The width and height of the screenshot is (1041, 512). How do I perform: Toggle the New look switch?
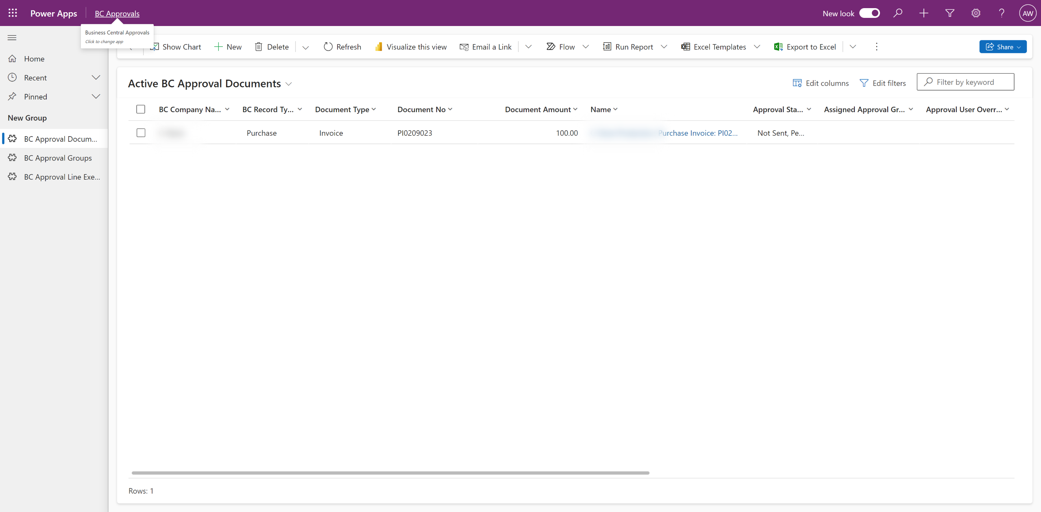coord(869,13)
